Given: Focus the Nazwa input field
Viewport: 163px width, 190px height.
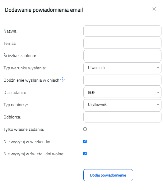Looking at the screenshot, I should pyautogui.click(x=122, y=31).
